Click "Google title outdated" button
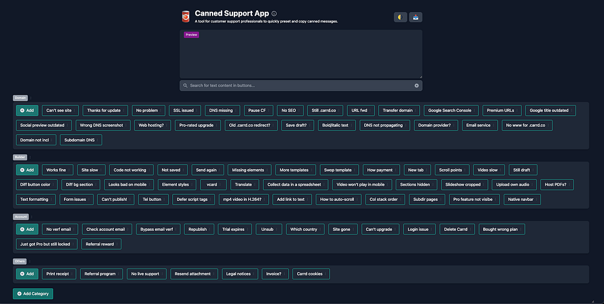The height and width of the screenshot is (304, 604). [550, 110]
